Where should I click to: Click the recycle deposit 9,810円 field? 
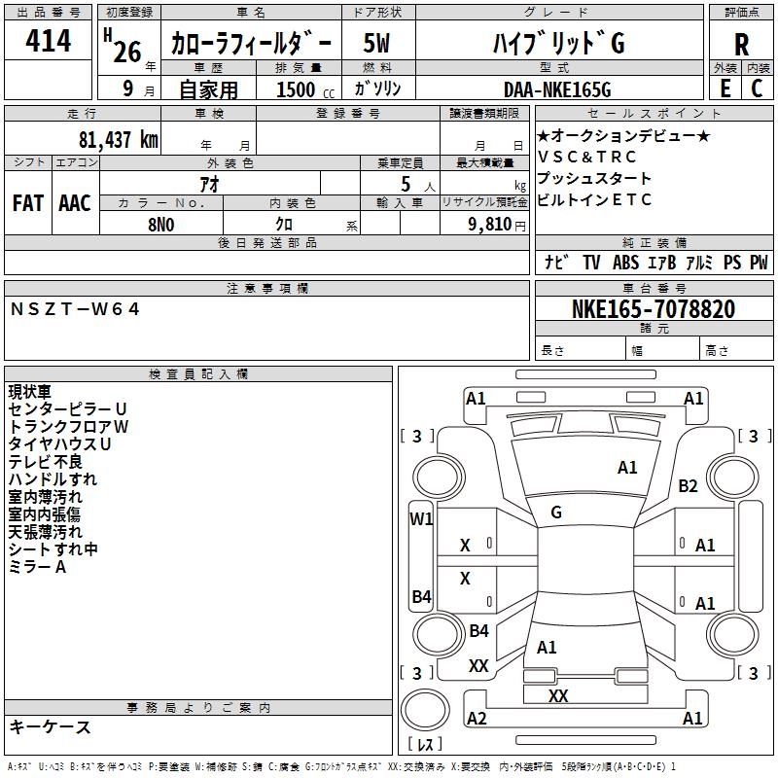point(484,224)
